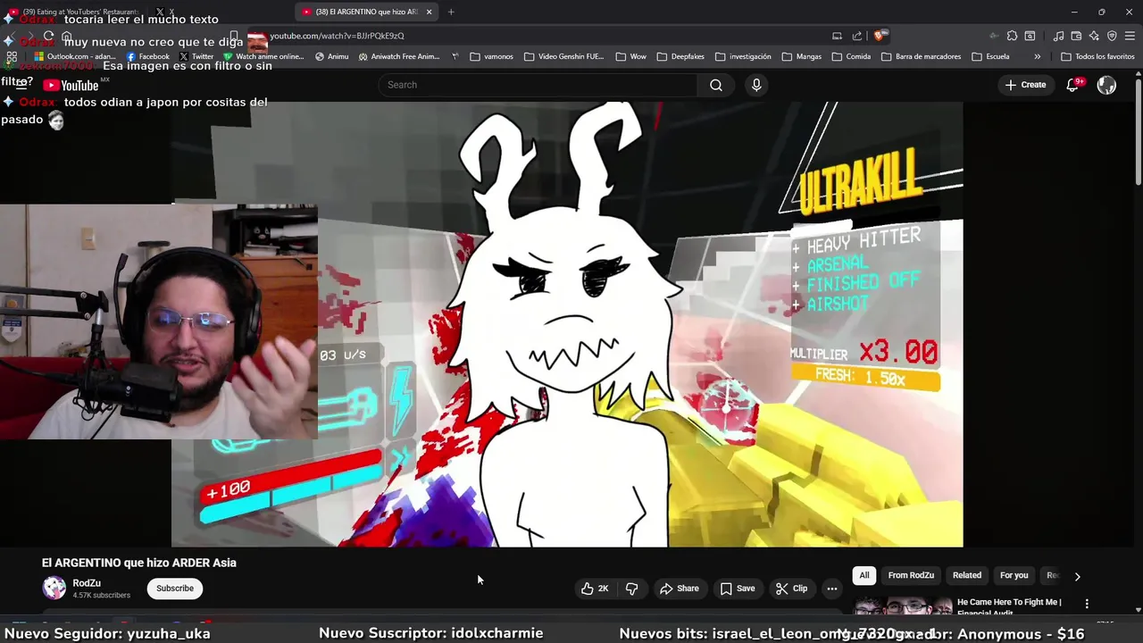Expand hidden bookmarks chevron
The image size is (1143, 643).
(x=1037, y=56)
